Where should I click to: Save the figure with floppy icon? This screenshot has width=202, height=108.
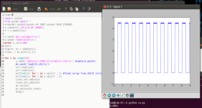pyautogui.click(x=132, y=95)
